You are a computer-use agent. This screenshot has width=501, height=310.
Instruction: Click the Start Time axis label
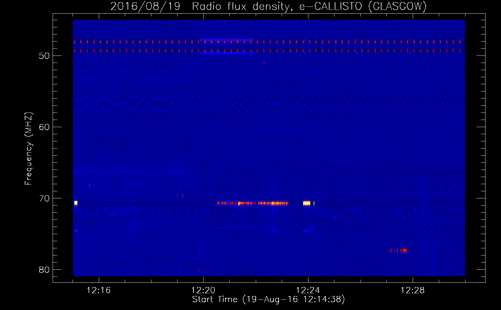click(268, 299)
